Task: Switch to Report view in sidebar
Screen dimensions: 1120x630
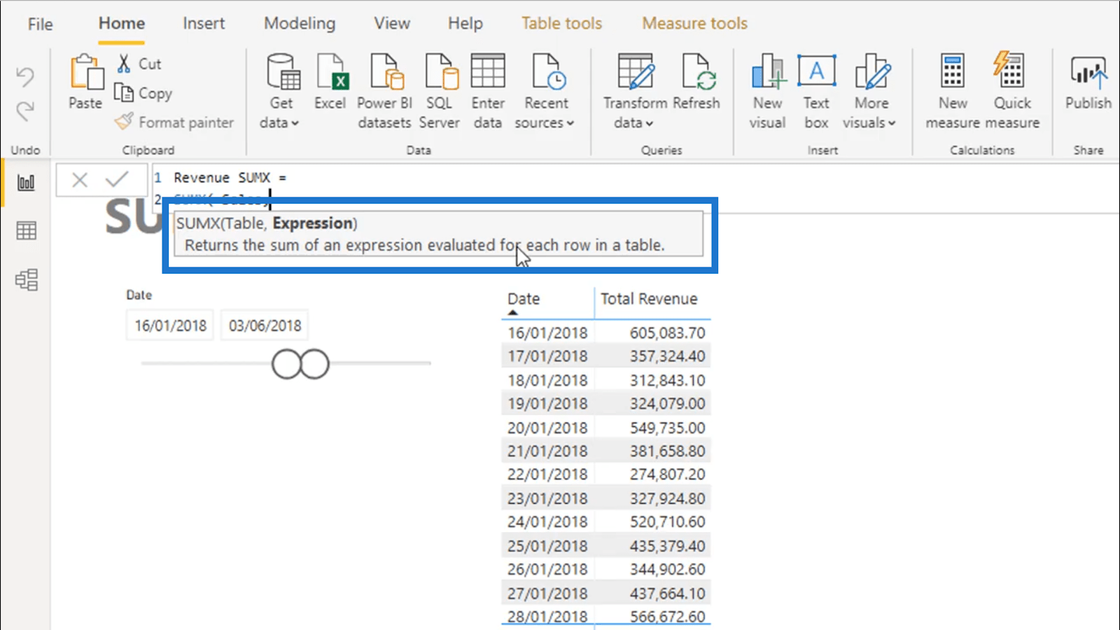Action: pyautogui.click(x=26, y=183)
